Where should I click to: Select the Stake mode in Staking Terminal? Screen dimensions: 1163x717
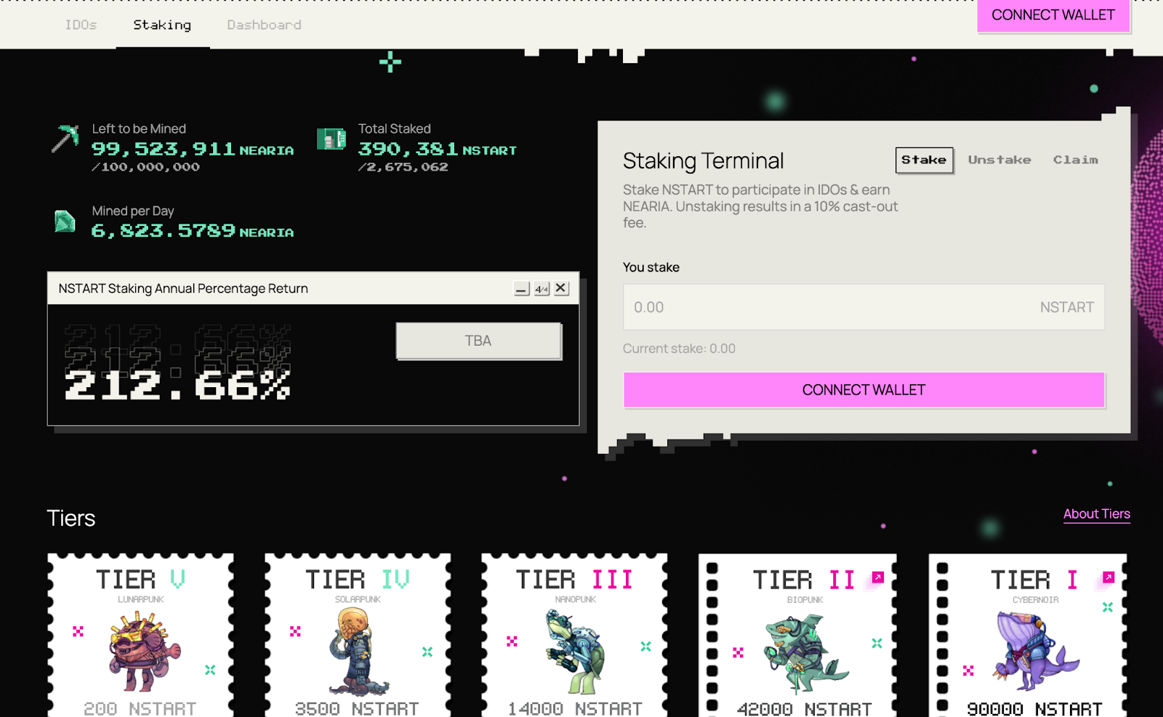[924, 160]
